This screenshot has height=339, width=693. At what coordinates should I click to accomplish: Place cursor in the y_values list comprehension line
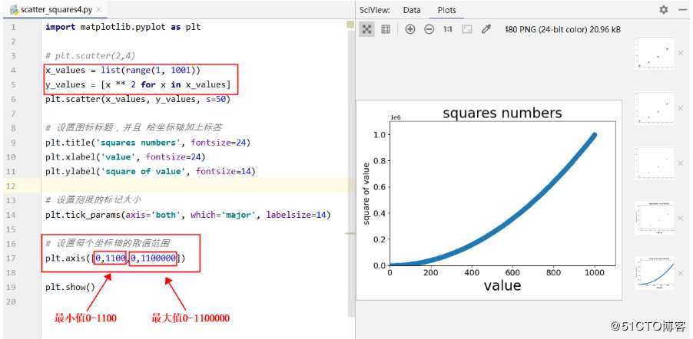tap(138, 84)
